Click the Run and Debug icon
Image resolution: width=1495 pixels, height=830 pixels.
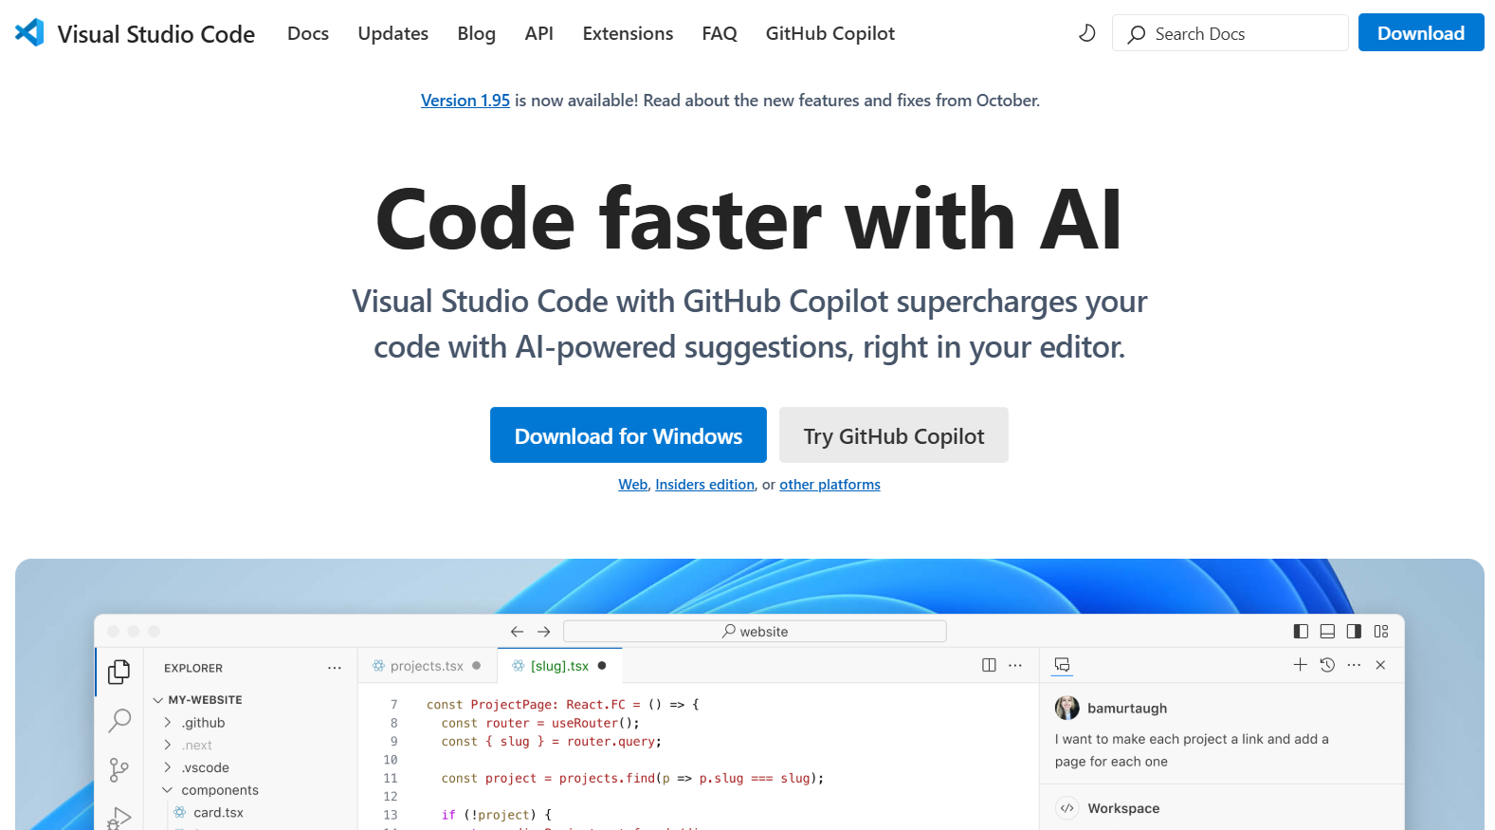tap(119, 818)
